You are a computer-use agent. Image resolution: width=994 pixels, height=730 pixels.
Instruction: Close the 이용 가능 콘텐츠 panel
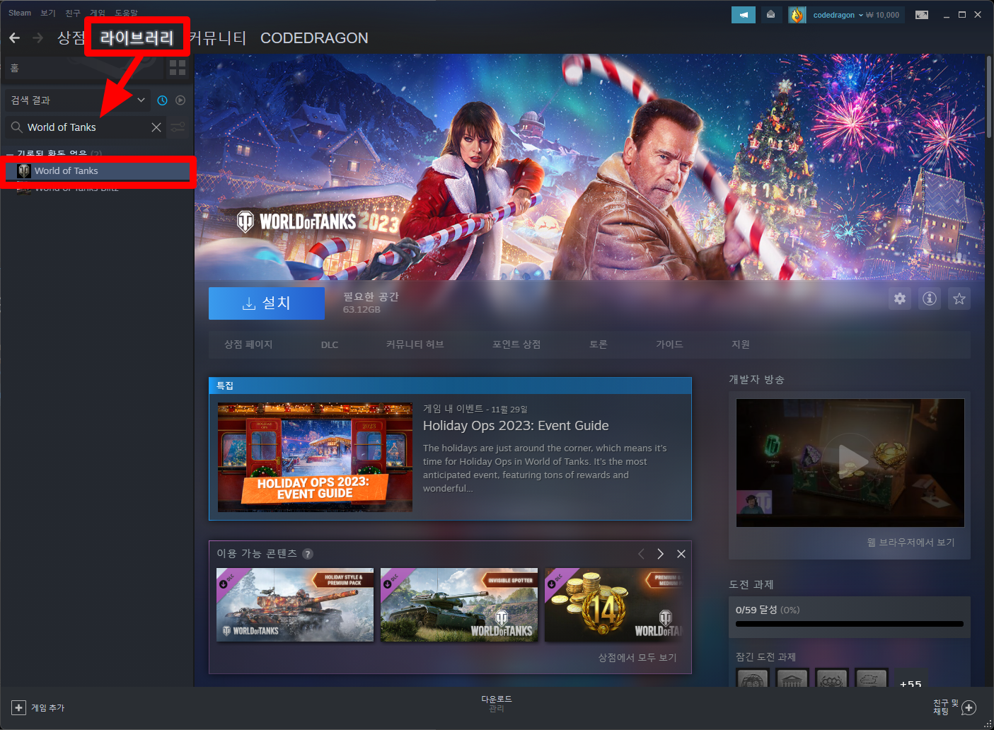[681, 554]
